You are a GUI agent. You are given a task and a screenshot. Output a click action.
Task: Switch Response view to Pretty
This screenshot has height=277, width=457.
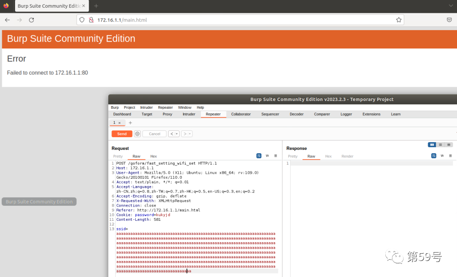[293, 156]
